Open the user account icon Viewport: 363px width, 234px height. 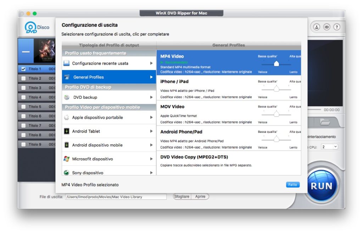[x=317, y=27]
